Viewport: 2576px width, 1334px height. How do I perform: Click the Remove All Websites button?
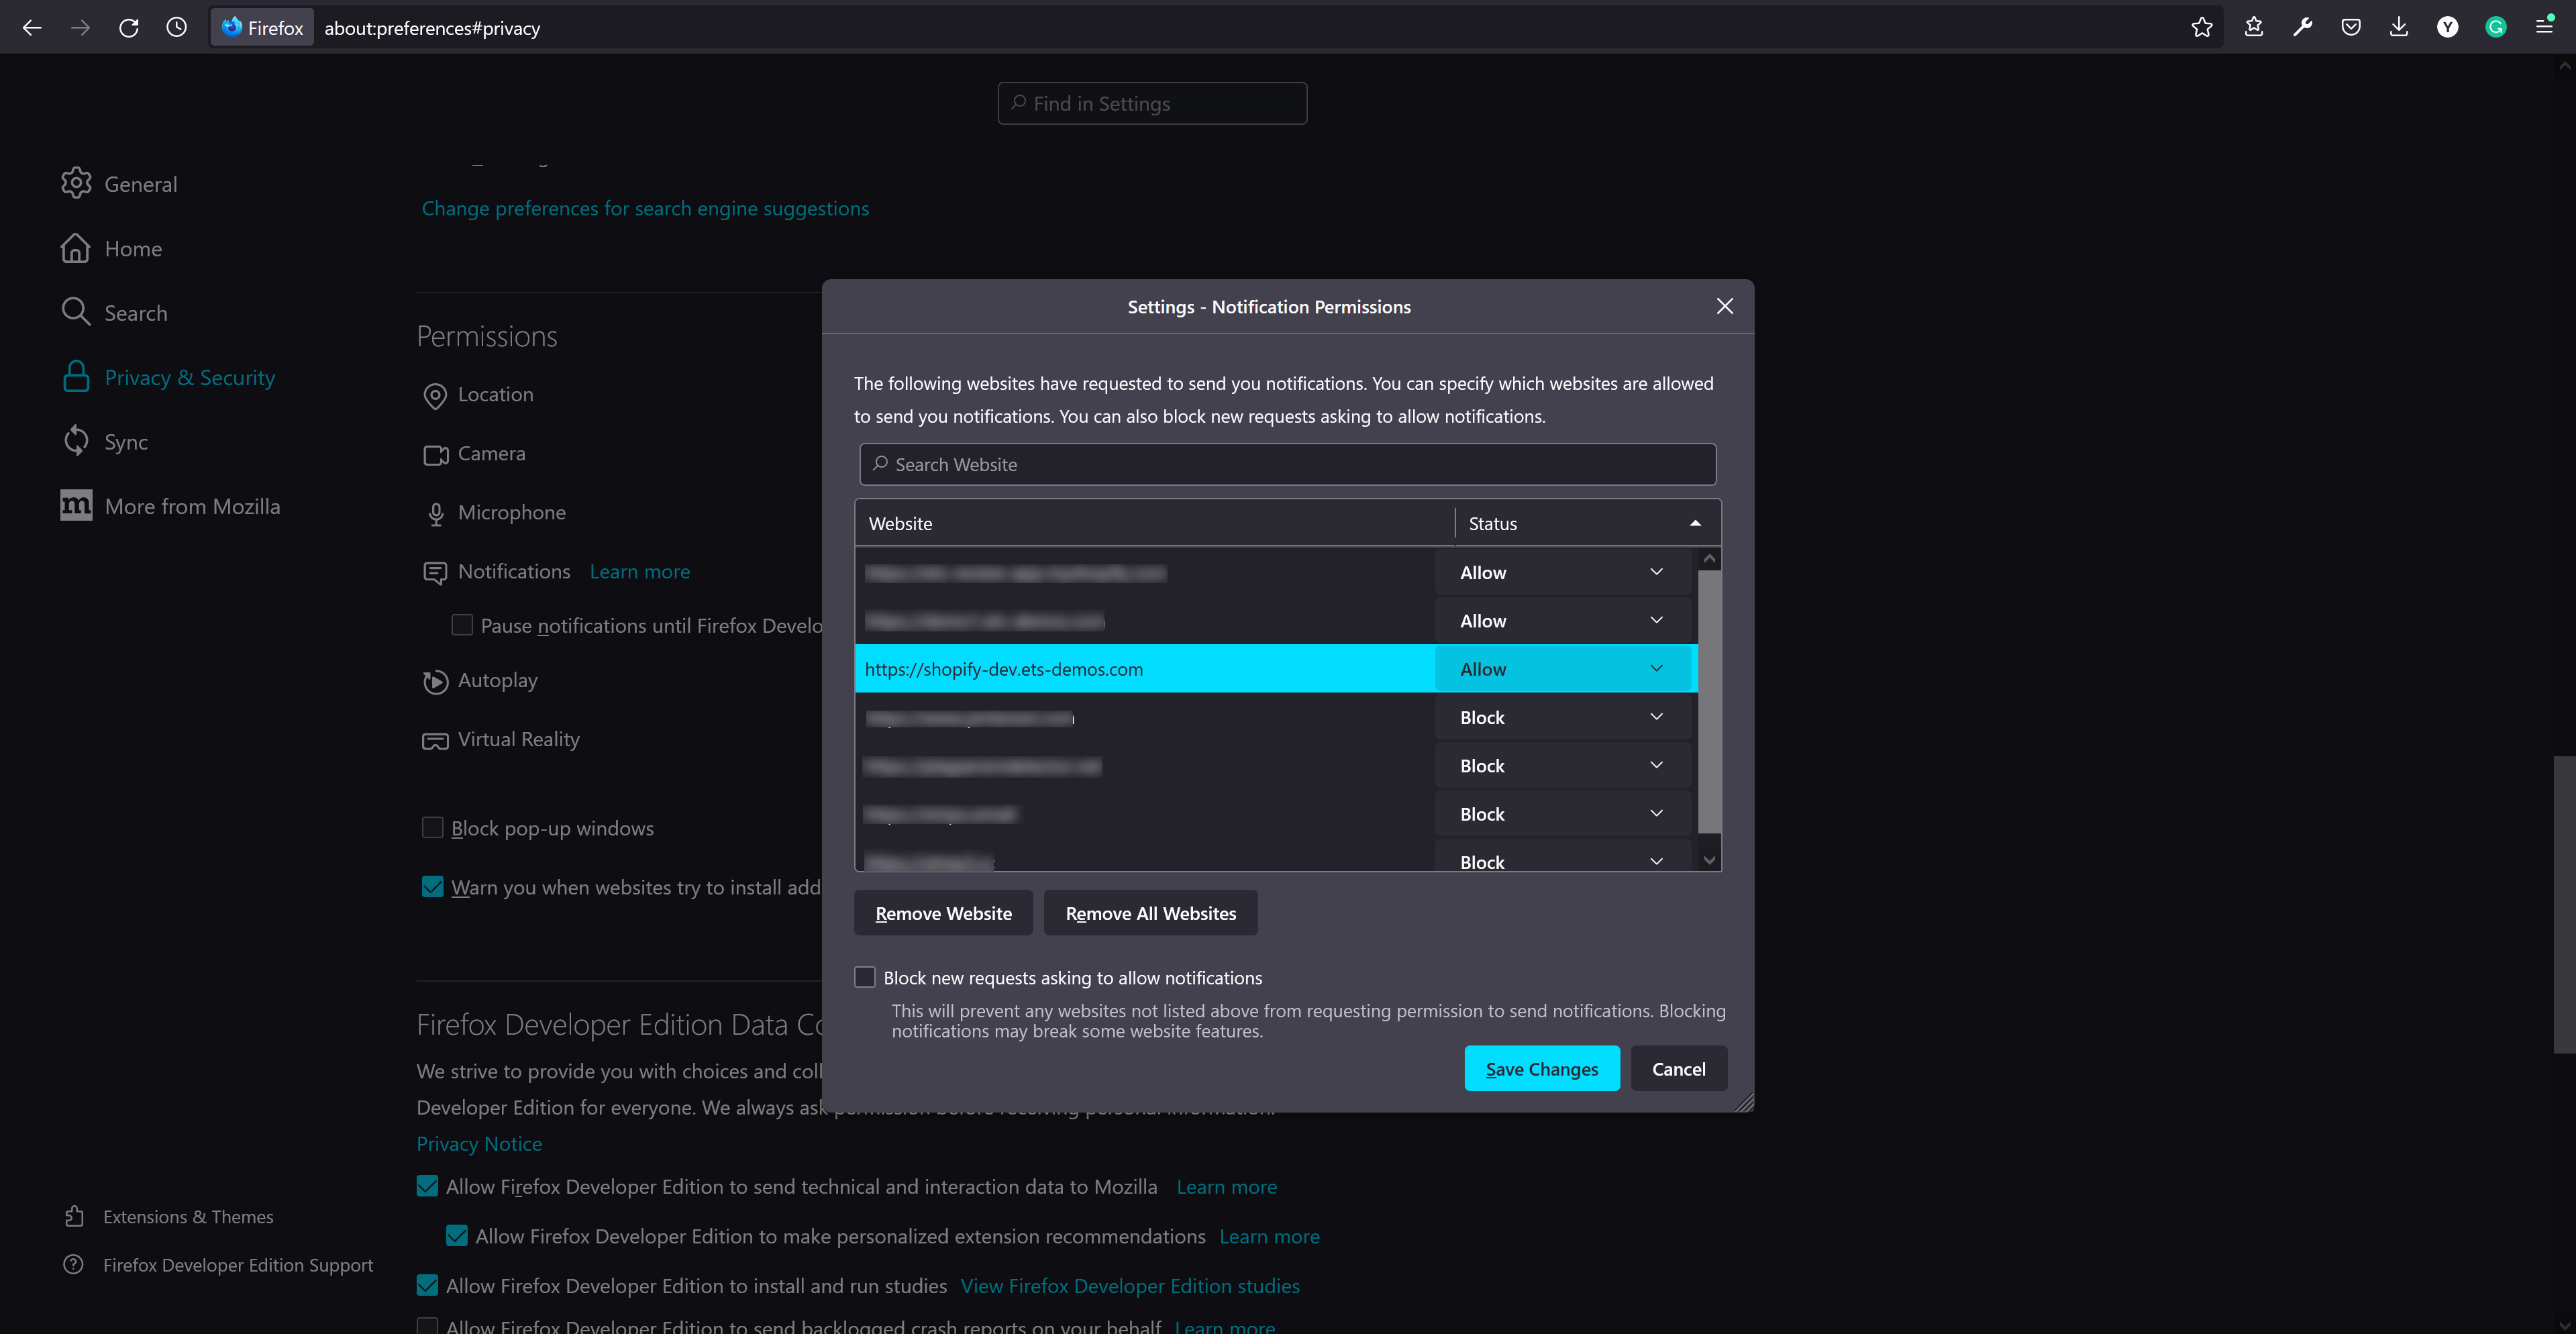tap(1150, 913)
